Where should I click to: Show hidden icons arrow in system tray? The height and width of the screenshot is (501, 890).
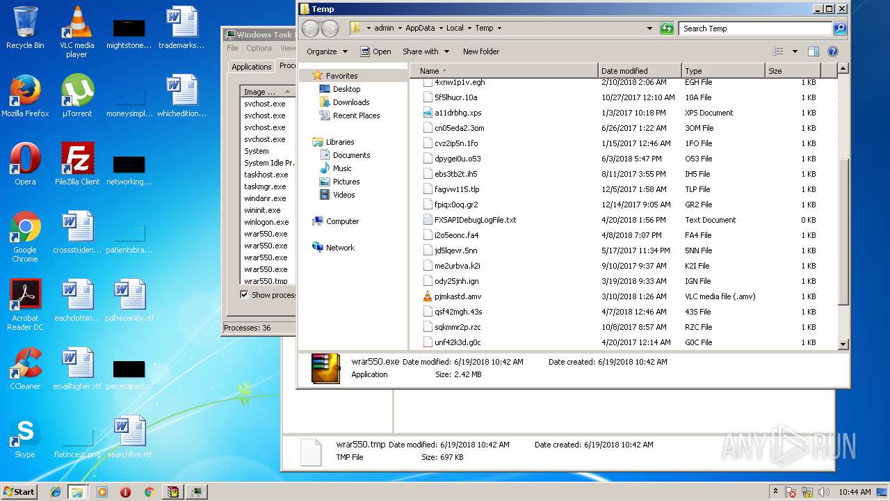(x=775, y=492)
